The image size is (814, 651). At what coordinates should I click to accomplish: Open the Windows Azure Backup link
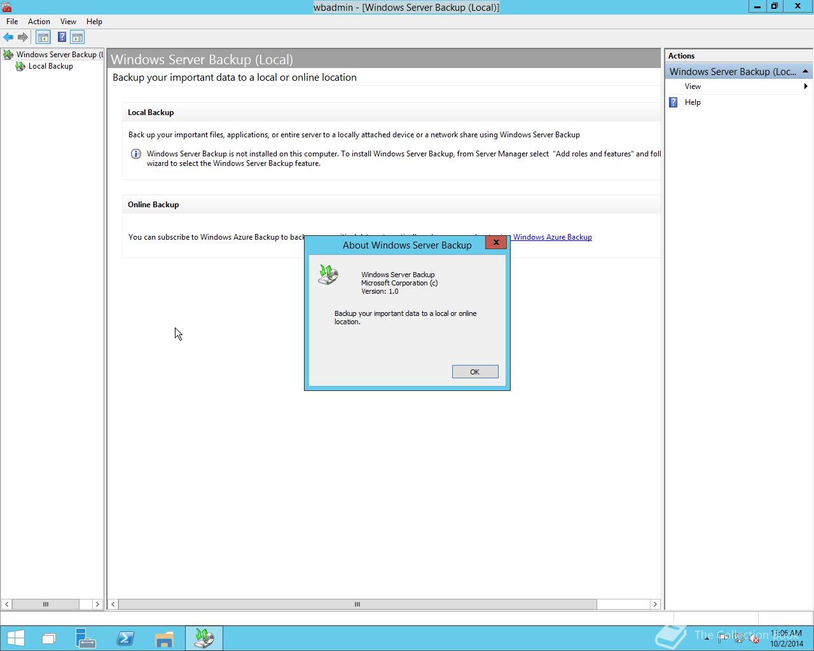(x=553, y=237)
